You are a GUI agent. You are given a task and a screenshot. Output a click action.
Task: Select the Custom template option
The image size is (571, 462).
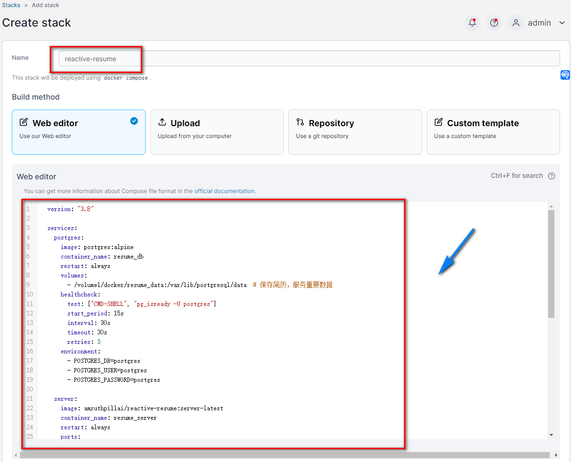[493, 132]
